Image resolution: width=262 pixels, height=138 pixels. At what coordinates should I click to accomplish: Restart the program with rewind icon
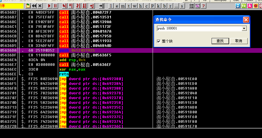pyautogui.click(x=34, y=6)
